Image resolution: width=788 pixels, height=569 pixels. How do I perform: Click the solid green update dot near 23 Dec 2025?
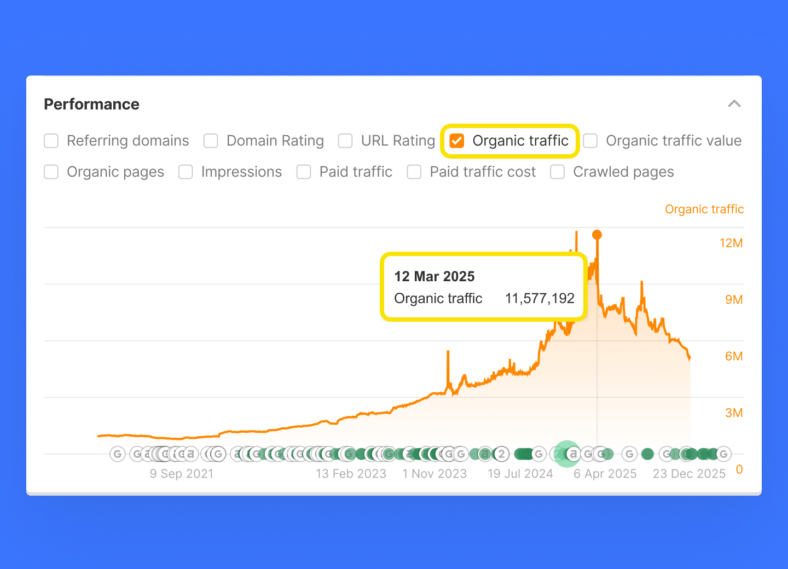(647, 454)
